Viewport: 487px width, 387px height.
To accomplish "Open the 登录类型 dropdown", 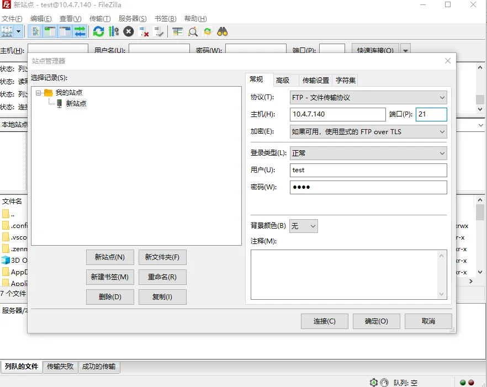I will coord(368,153).
